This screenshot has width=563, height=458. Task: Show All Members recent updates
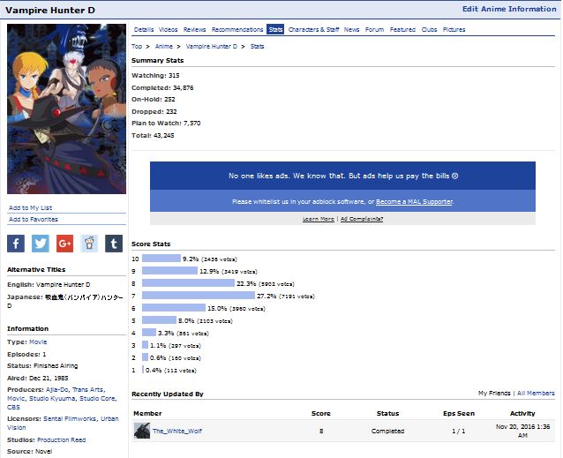tap(536, 393)
